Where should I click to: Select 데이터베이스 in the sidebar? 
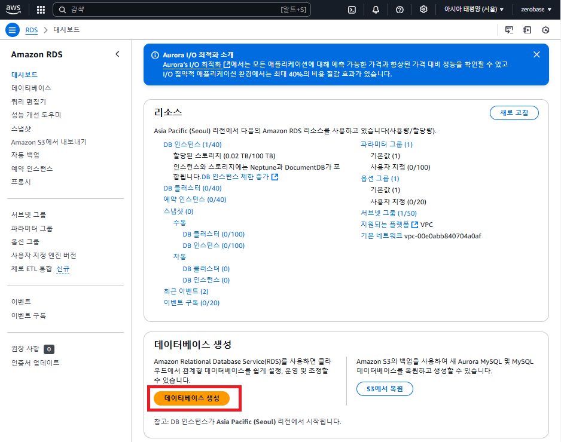coord(31,88)
